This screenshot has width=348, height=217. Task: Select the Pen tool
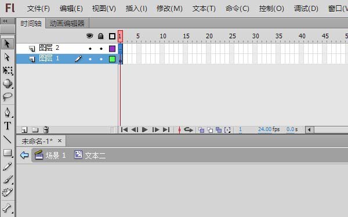8,113
